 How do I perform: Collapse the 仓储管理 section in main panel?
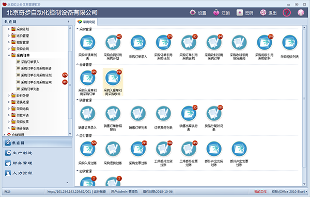click(x=78, y=64)
